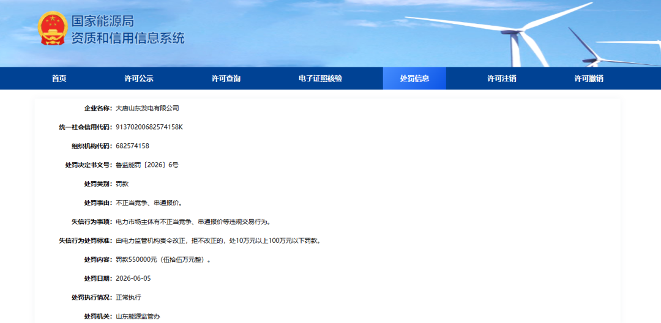Click execution status 正常执行
The height and width of the screenshot is (323, 661).
(x=129, y=297)
